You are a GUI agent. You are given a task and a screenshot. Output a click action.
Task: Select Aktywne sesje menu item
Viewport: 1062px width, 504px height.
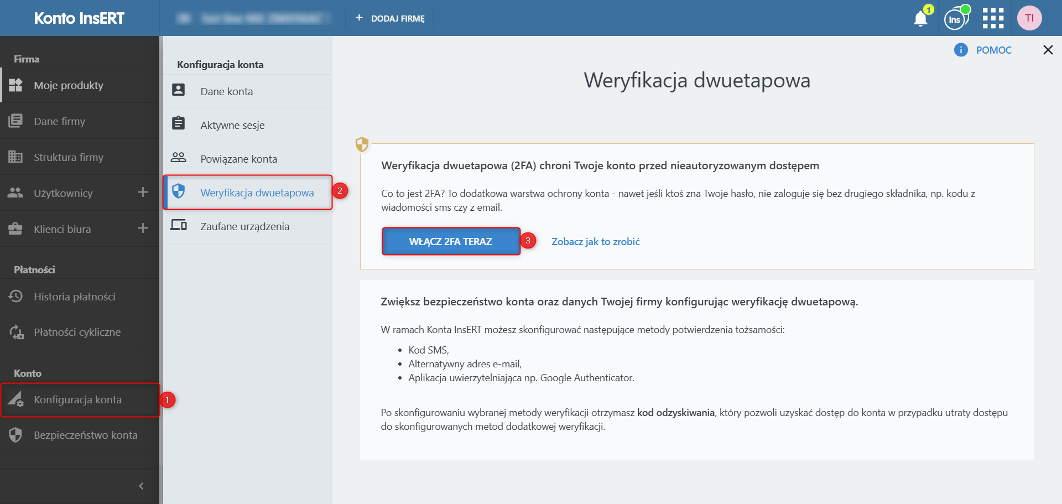248,125
